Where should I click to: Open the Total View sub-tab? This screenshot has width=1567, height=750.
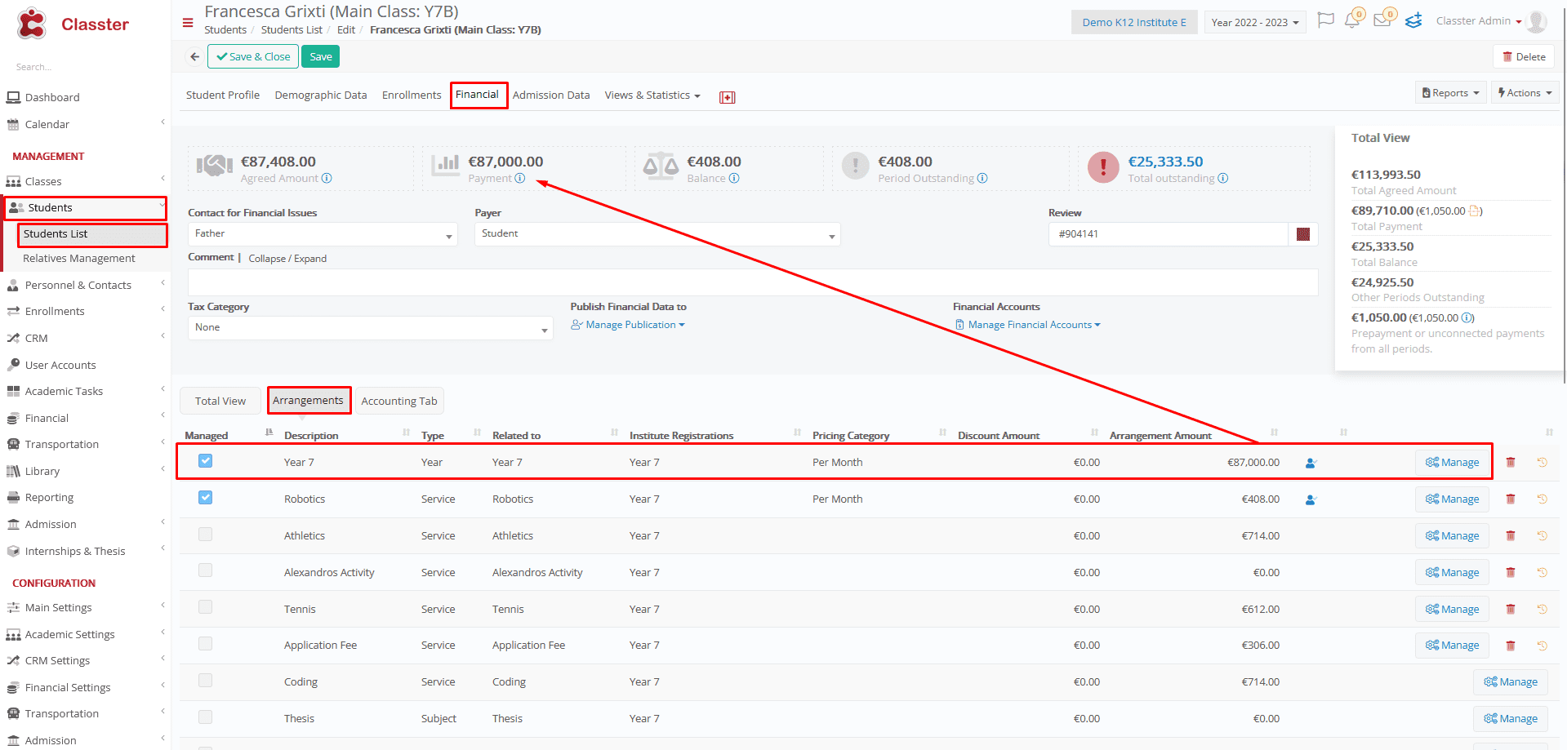pyautogui.click(x=220, y=401)
